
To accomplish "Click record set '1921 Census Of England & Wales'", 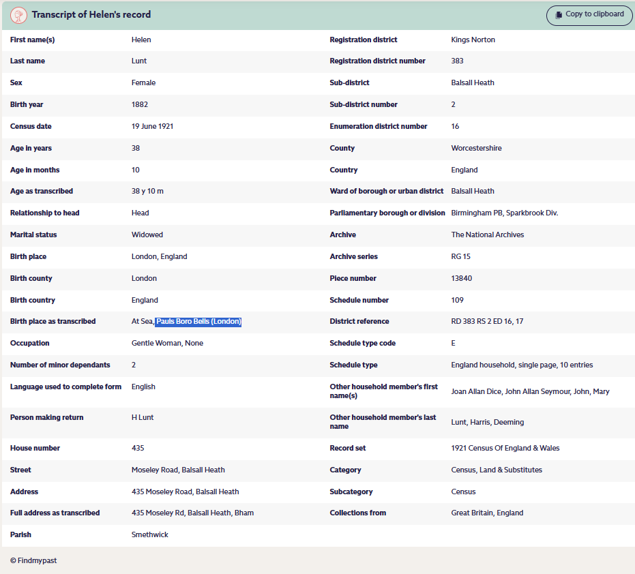I will (x=505, y=448).
